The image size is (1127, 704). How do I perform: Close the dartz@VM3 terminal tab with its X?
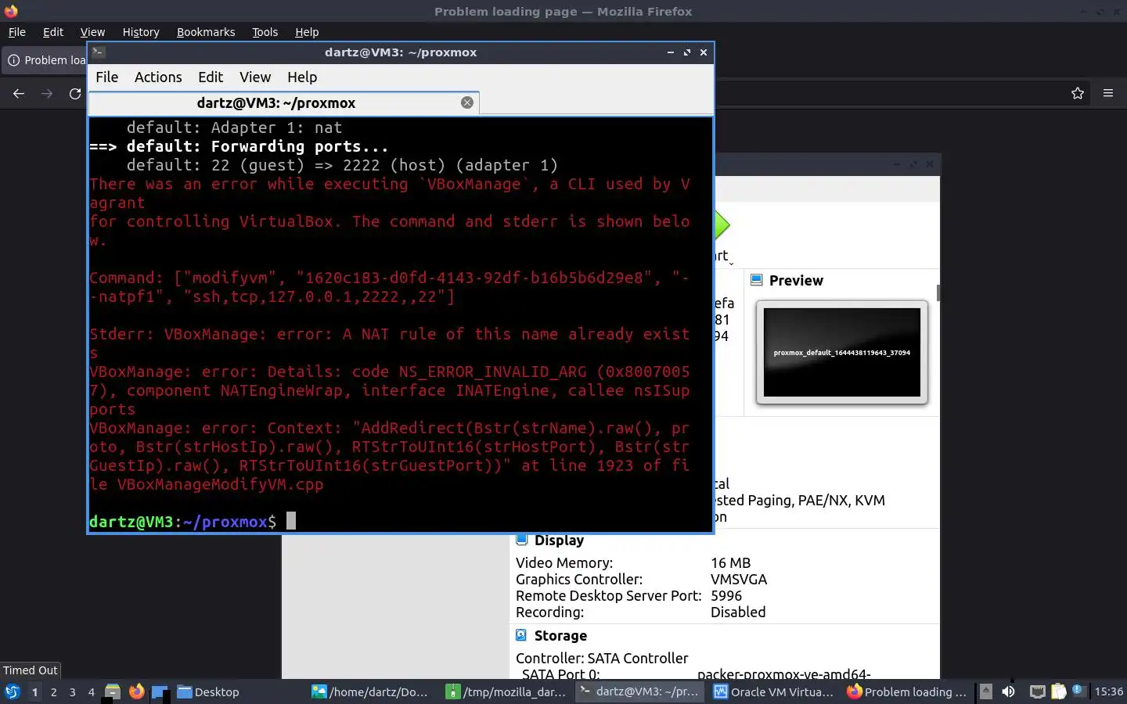click(467, 102)
